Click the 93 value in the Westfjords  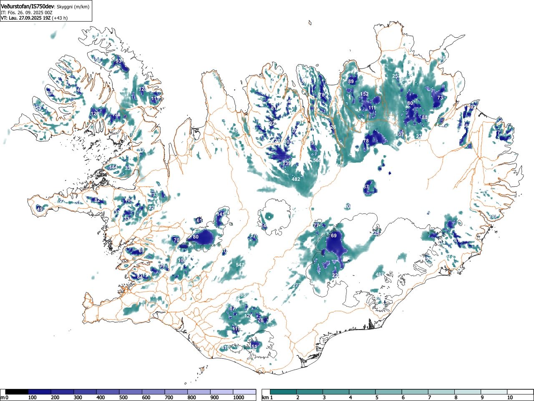pos(118,61)
